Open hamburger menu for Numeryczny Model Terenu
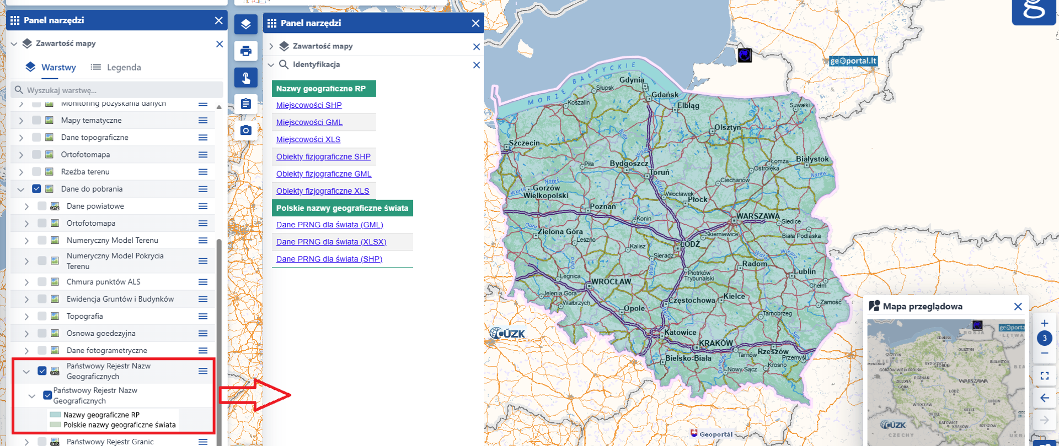Screen dimensions: 1059x446 [203, 240]
